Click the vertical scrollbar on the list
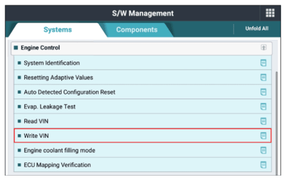Screen dimensions: 286x180 pos(277,123)
